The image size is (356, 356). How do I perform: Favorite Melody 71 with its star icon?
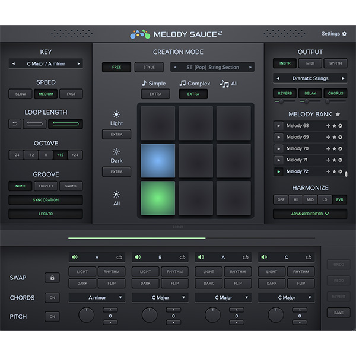click(334, 160)
